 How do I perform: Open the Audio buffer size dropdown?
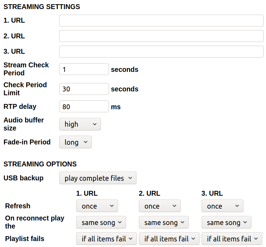[x=80, y=124]
